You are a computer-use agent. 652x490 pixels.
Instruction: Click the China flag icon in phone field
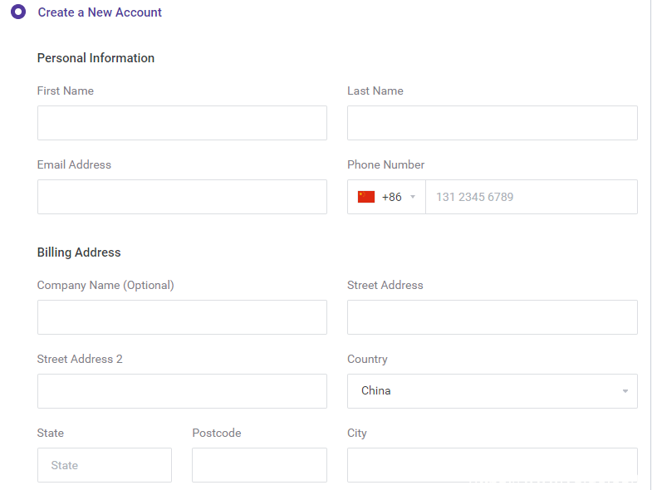pyautogui.click(x=366, y=197)
